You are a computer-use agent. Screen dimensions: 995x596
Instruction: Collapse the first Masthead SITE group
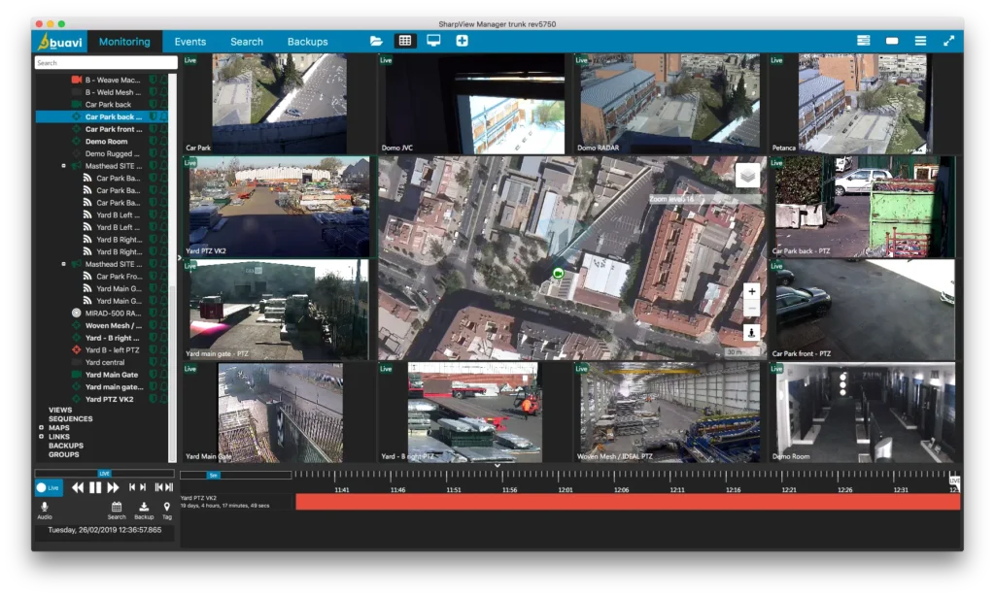click(64, 166)
